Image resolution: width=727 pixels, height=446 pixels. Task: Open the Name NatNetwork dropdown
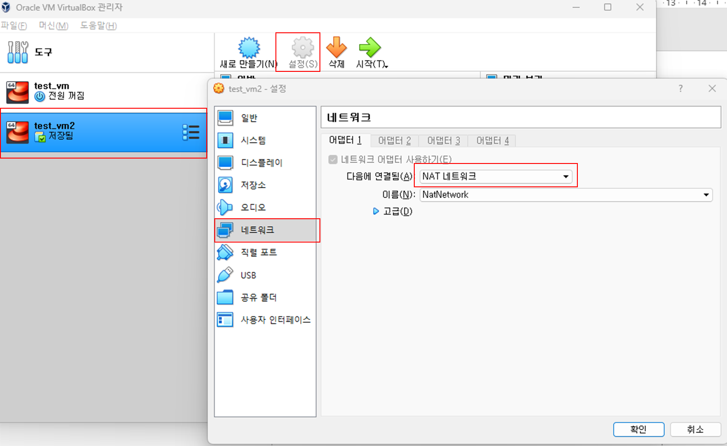point(566,194)
